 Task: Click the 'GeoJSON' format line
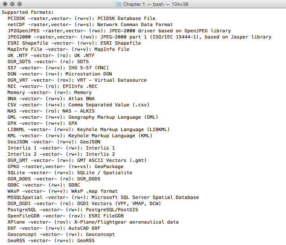[54, 142]
